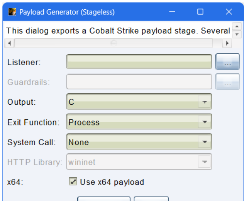246x201 pixels.
Task: Click the description text about exporting payload stage
Action: (118, 31)
